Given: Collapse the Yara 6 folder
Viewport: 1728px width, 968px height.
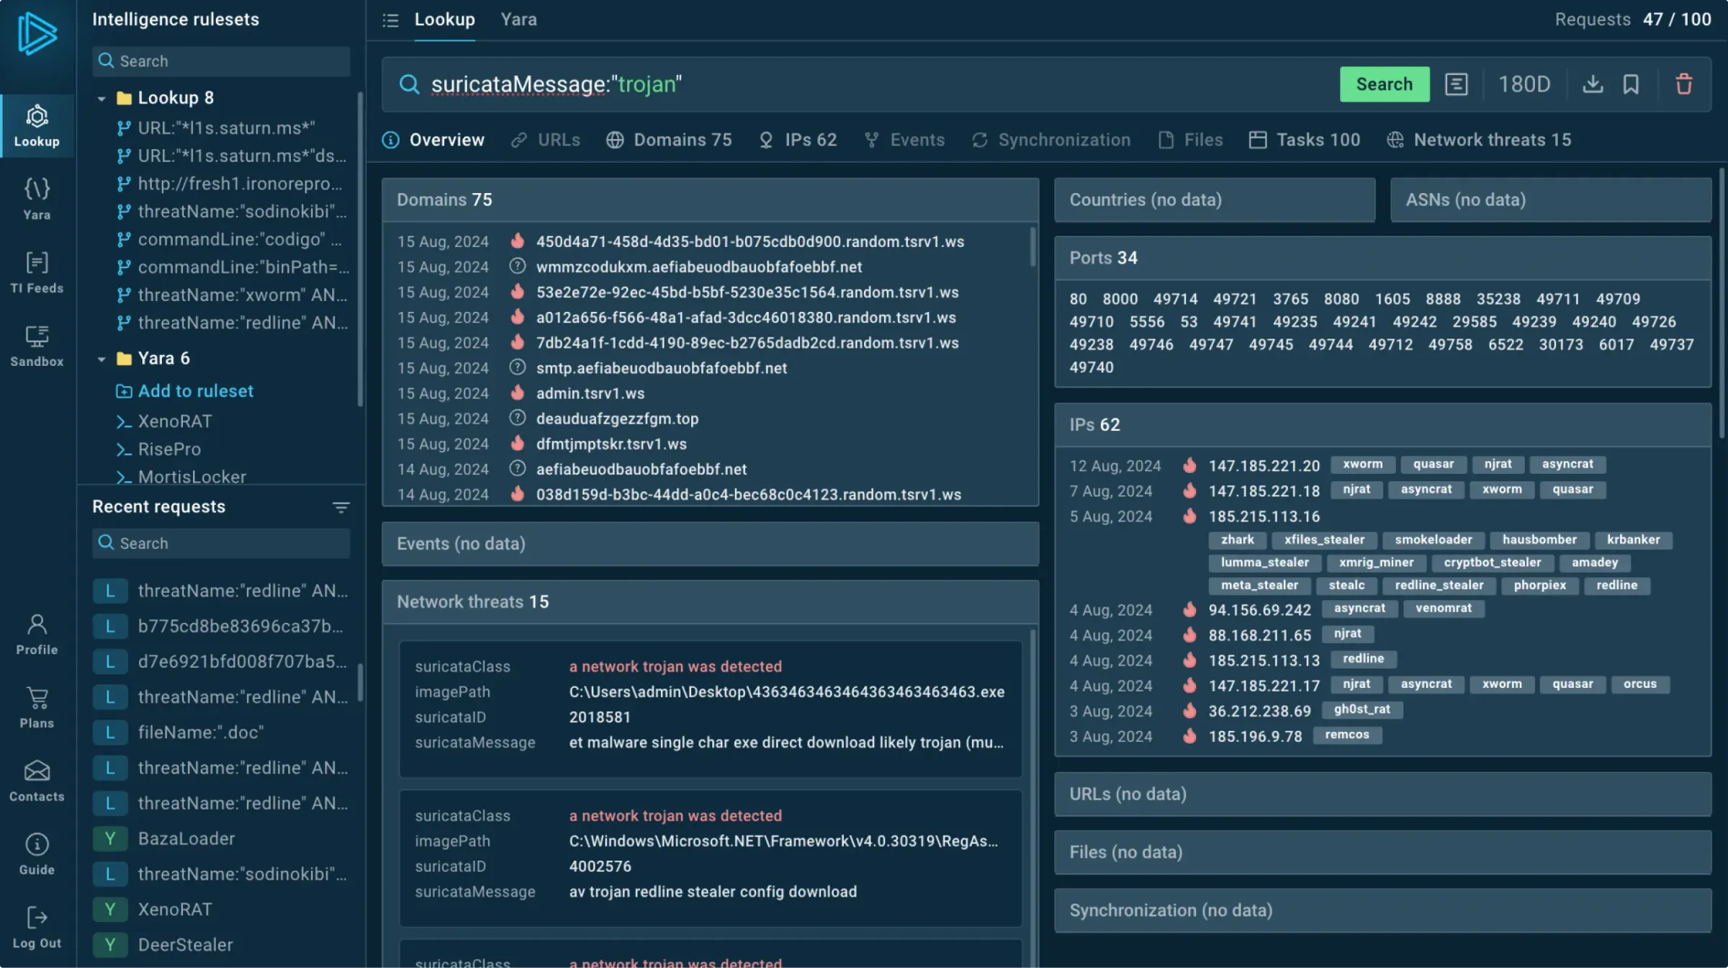Looking at the screenshot, I should 102,359.
